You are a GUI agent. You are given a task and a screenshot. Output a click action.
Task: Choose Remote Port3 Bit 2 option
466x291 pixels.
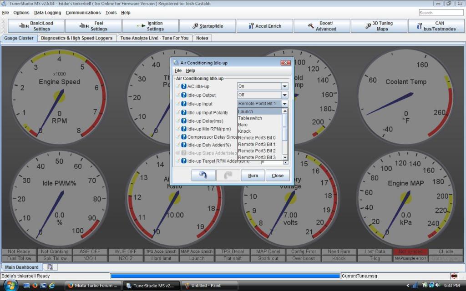pos(259,151)
